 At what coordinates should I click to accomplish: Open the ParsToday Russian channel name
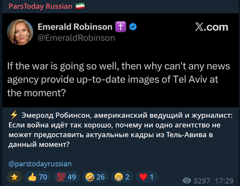pos(40,6)
